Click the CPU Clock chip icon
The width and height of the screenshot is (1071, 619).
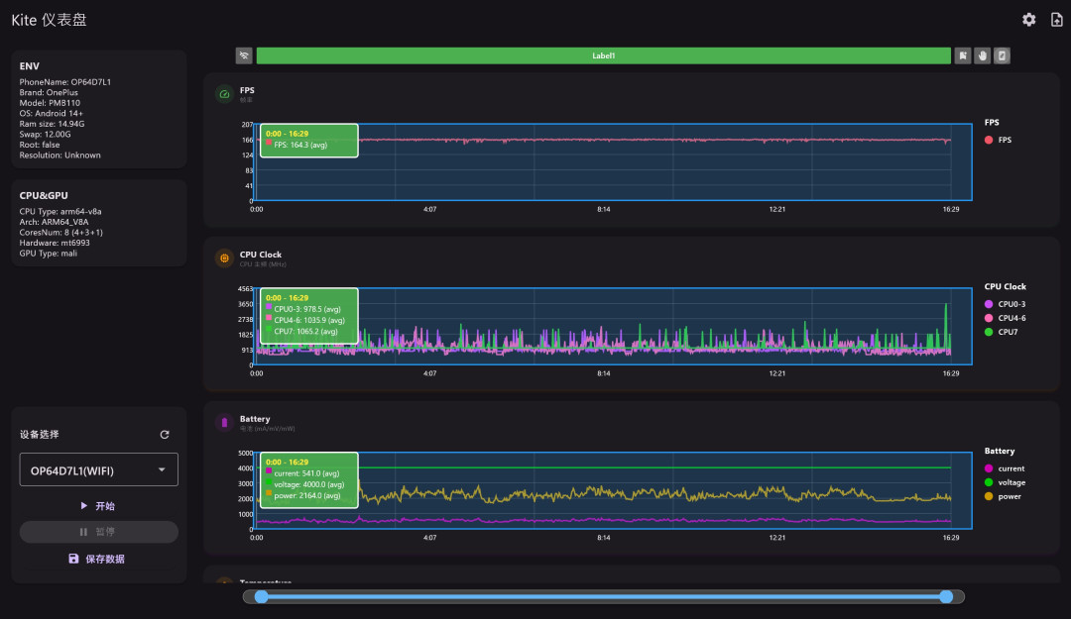pyautogui.click(x=224, y=258)
